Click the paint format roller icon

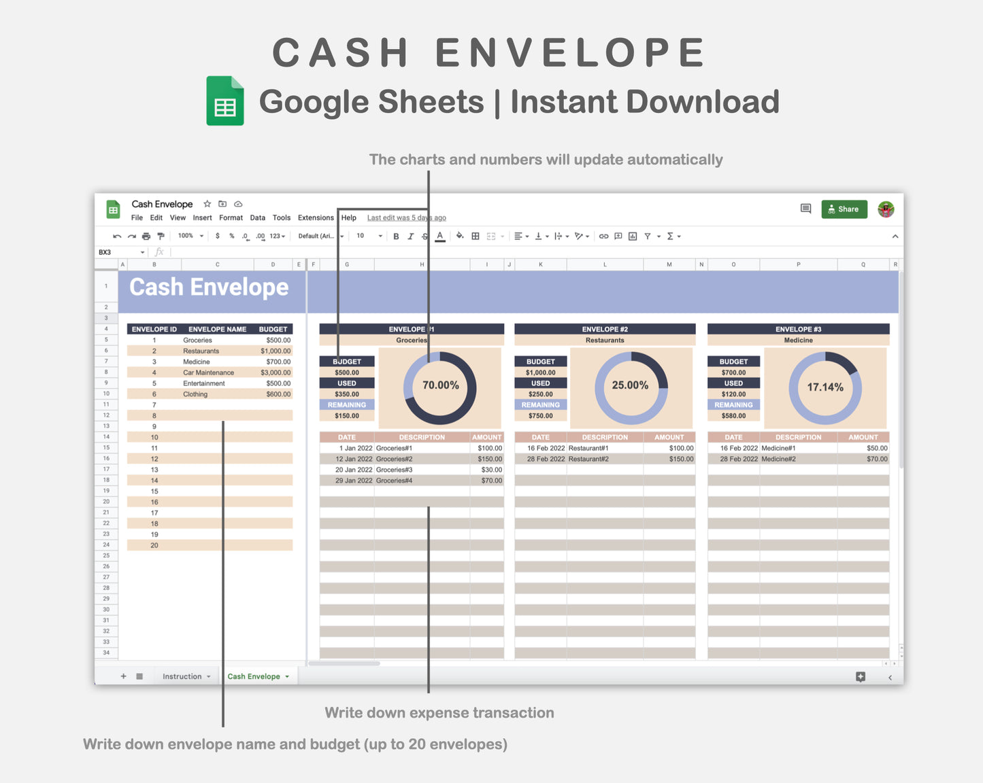click(x=161, y=237)
